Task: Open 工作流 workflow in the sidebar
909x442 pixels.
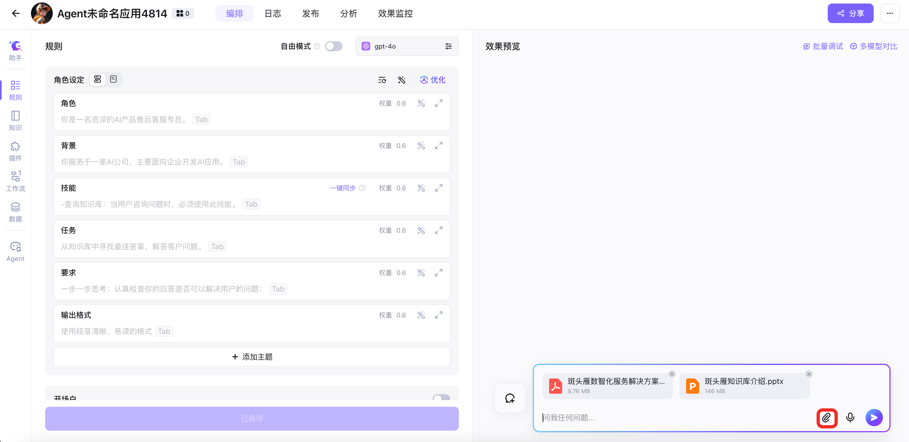Action: 15,182
